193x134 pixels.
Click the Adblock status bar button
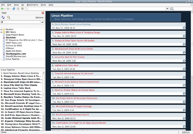click(x=186, y=132)
